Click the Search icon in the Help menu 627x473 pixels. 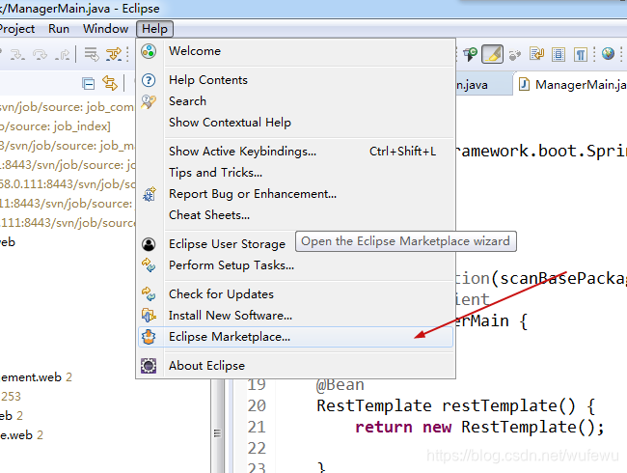(x=149, y=101)
